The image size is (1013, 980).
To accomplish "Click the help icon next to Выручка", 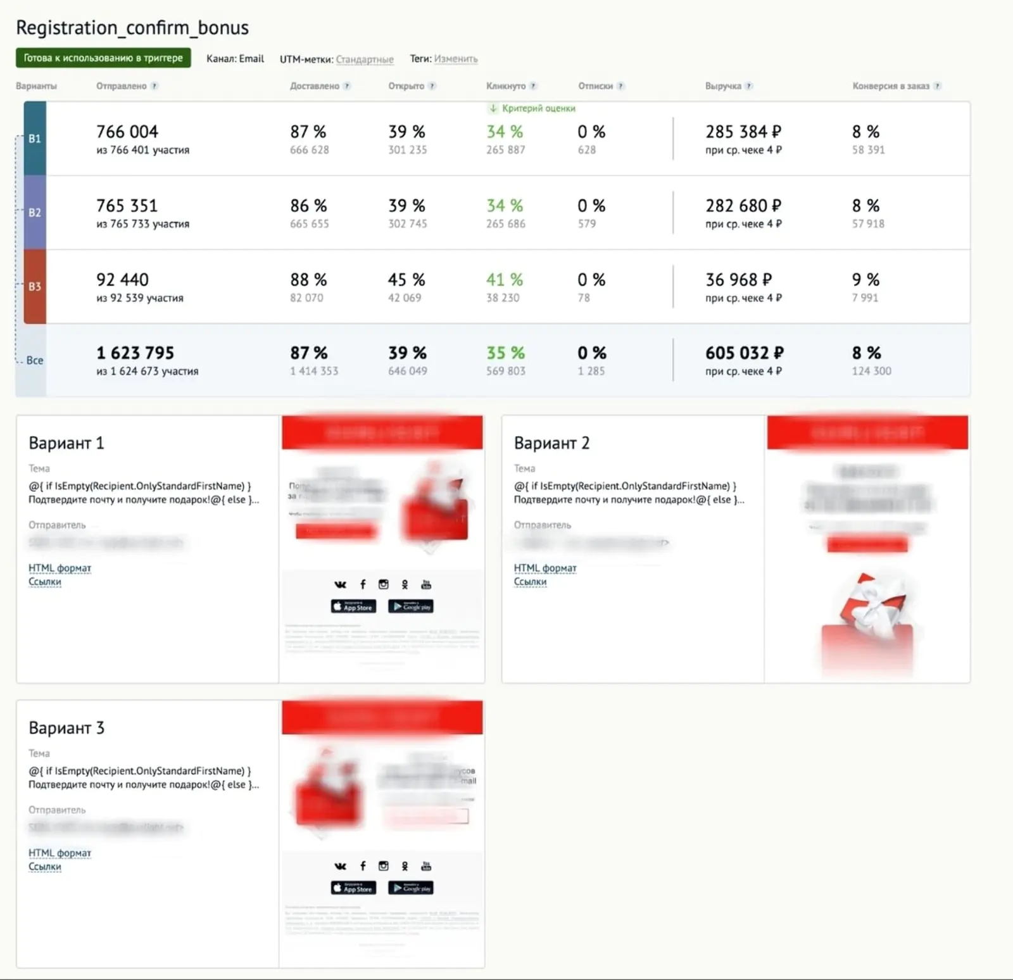I will 748,86.
